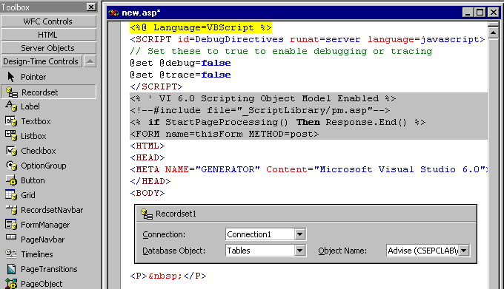This screenshot has width=504, height=289.
Task: Click the editor scrollbar up arrow
Action: [493, 33]
